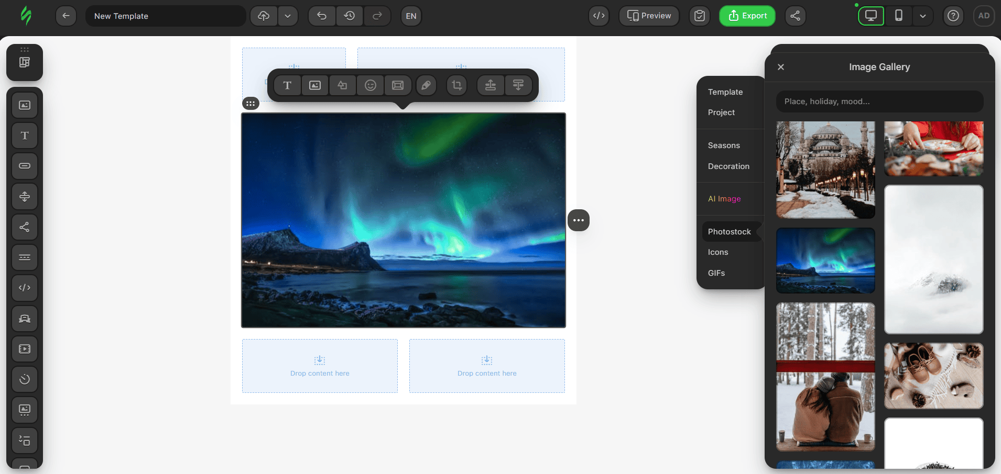
Task: Switch to desktop view mode
Action: [x=871, y=16]
